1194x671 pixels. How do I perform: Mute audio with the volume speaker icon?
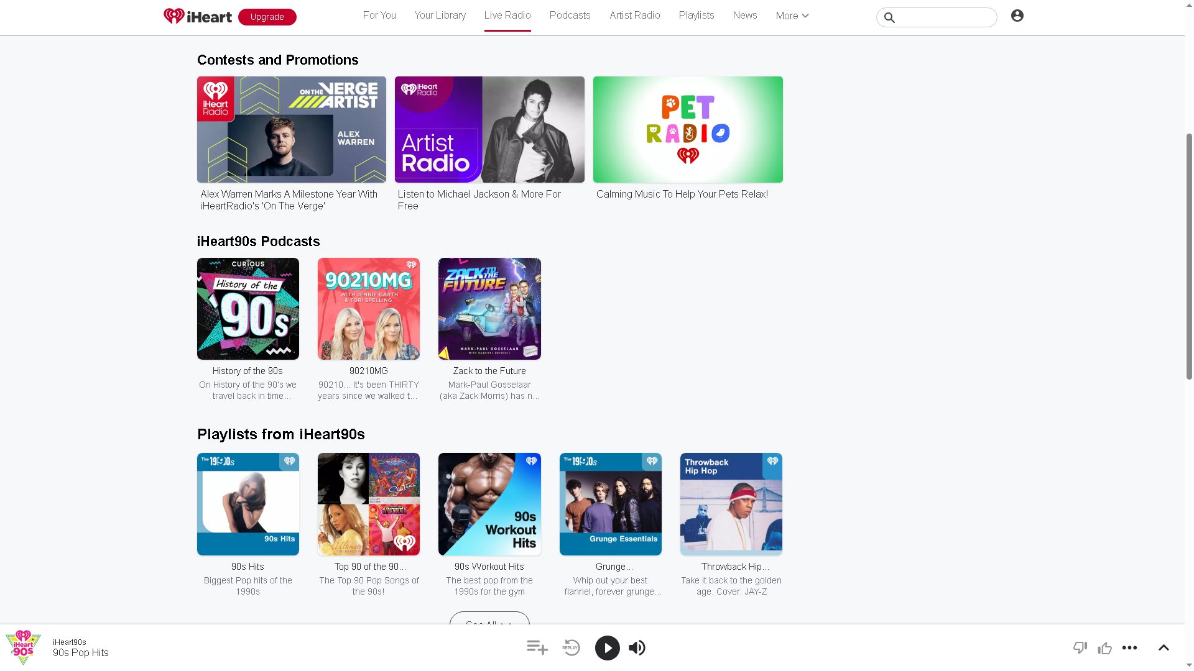click(637, 648)
